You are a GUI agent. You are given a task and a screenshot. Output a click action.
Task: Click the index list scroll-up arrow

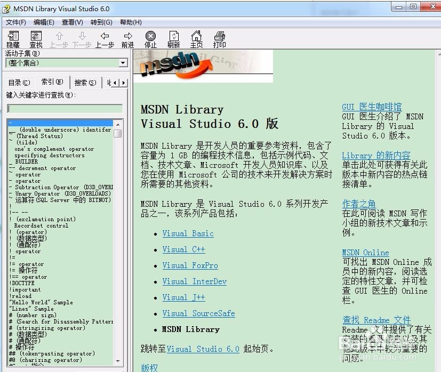tap(118, 125)
